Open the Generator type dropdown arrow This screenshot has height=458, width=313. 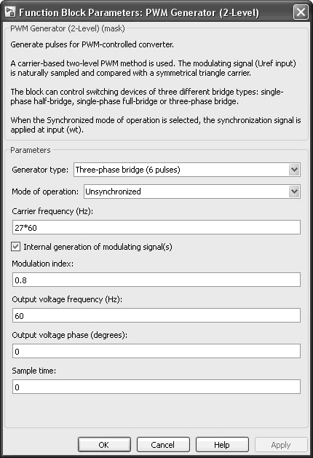294,170
